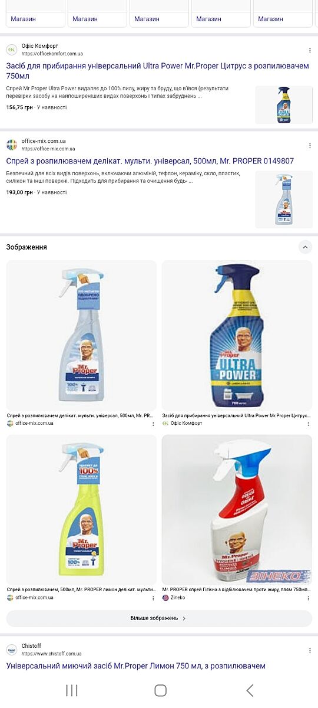Open Android recent apps button

pos(72,690)
